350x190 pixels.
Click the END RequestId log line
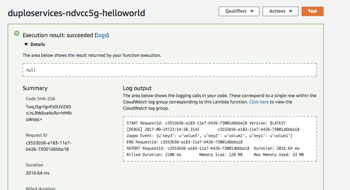tap(184, 142)
